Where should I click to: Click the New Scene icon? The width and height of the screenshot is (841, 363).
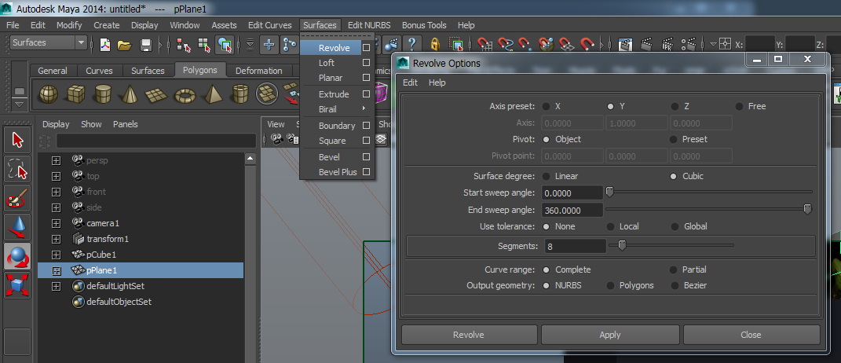click(105, 45)
